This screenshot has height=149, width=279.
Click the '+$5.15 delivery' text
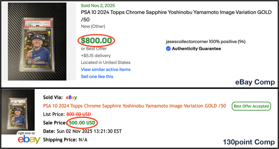[96, 56]
